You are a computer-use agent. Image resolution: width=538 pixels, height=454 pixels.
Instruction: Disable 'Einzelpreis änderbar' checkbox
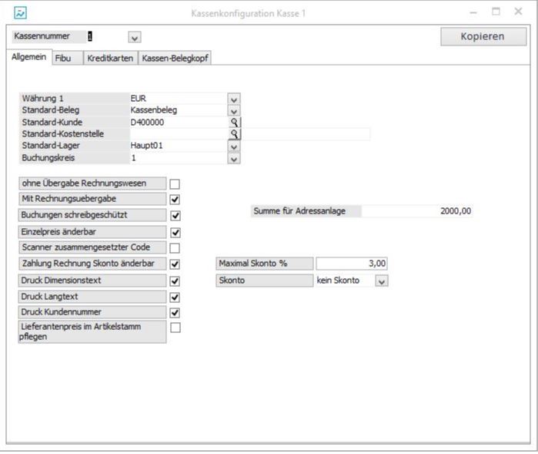(x=175, y=232)
